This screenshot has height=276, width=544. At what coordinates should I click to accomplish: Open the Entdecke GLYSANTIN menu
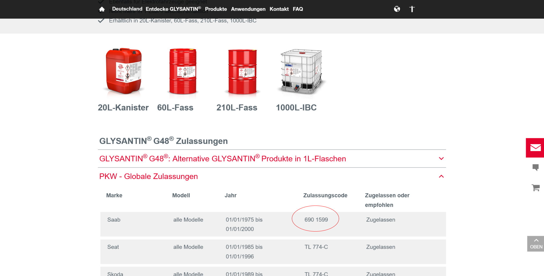pyautogui.click(x=173, y=9)
